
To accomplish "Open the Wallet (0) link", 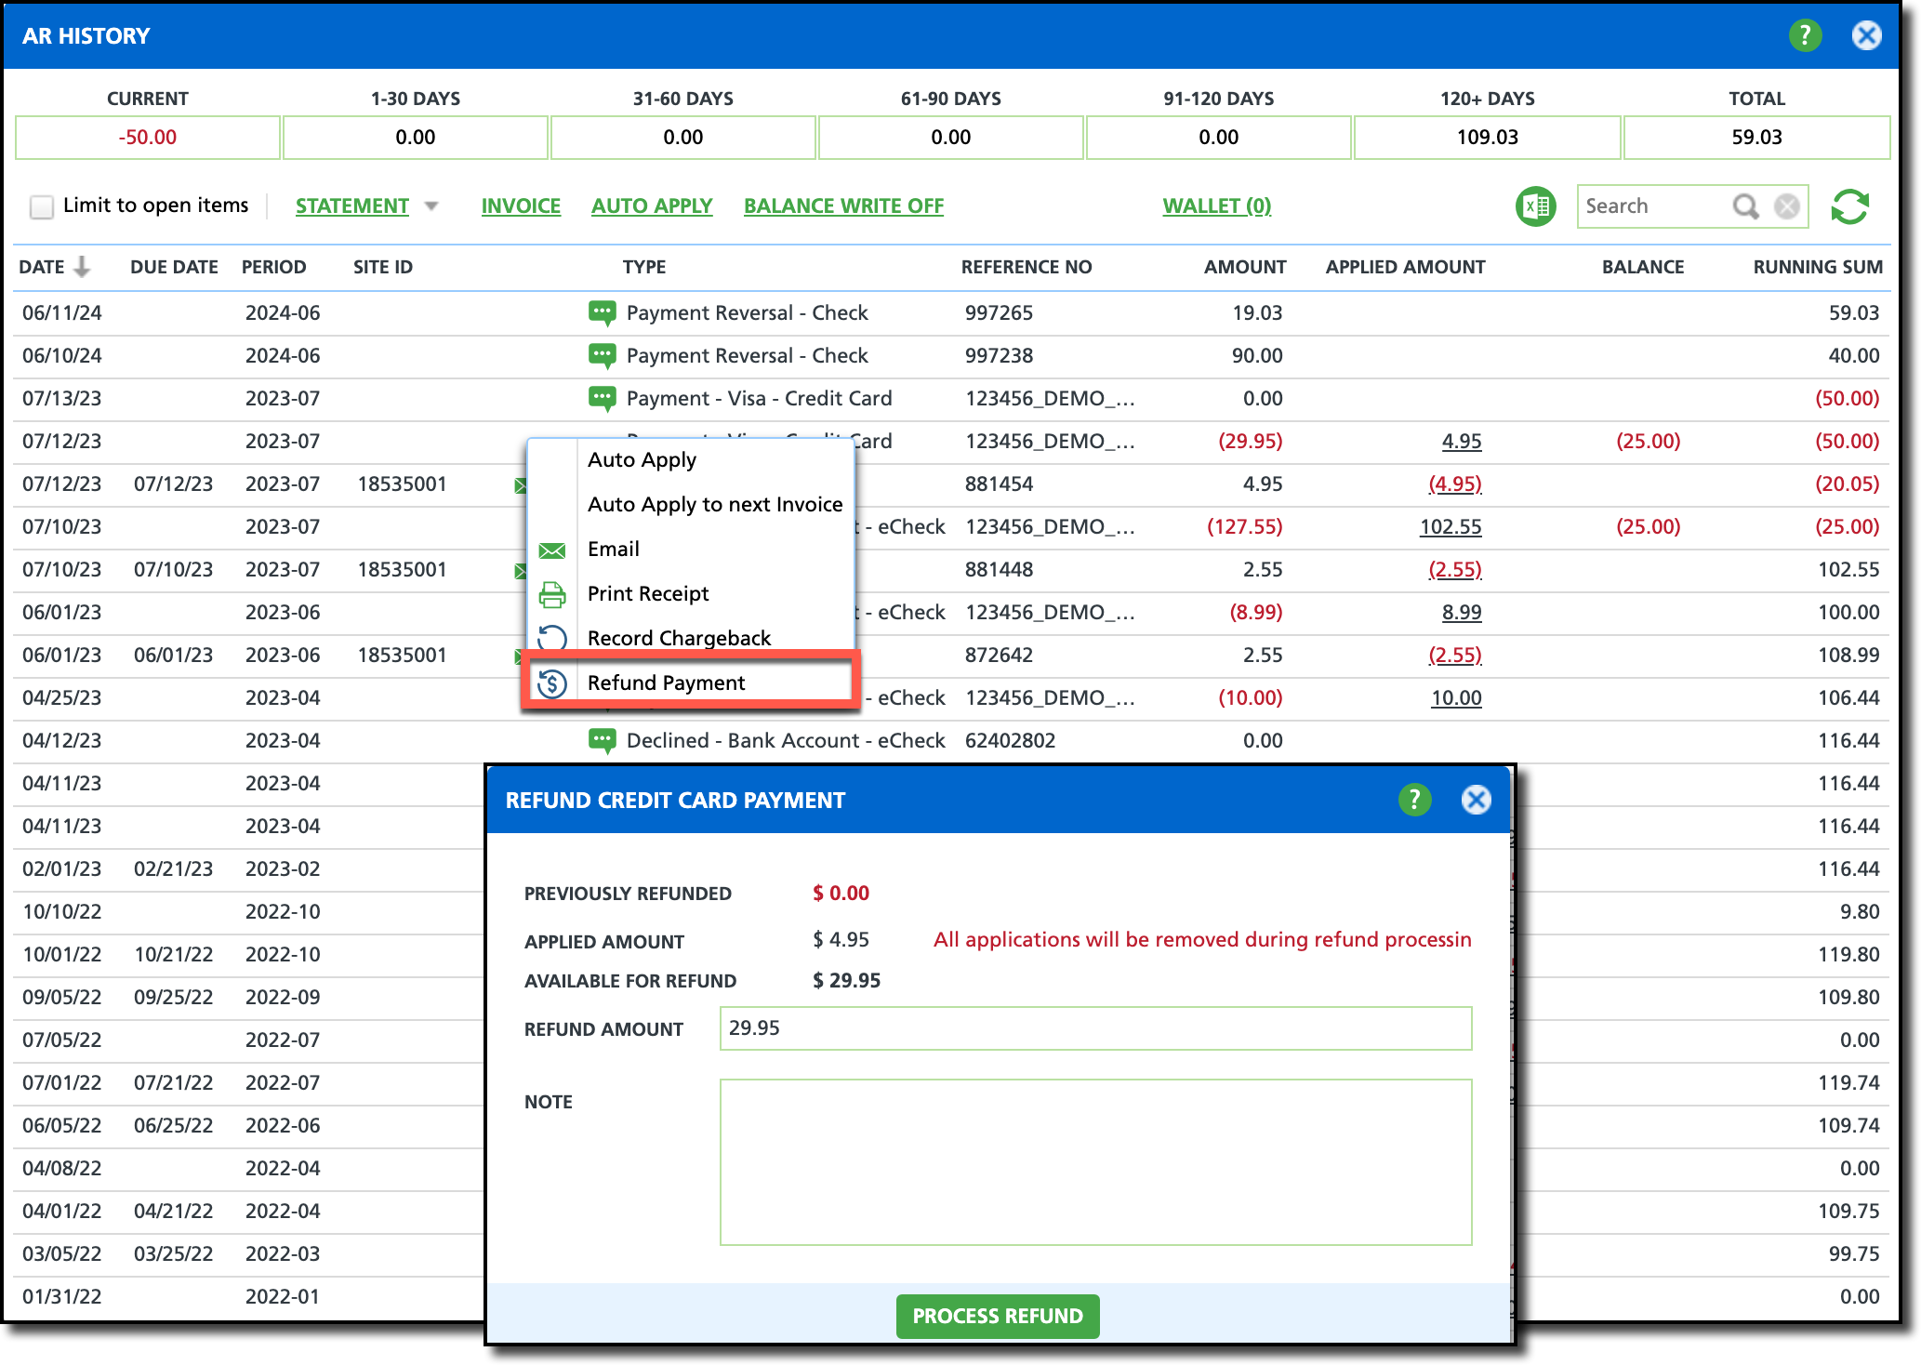I will point(1216,206).
